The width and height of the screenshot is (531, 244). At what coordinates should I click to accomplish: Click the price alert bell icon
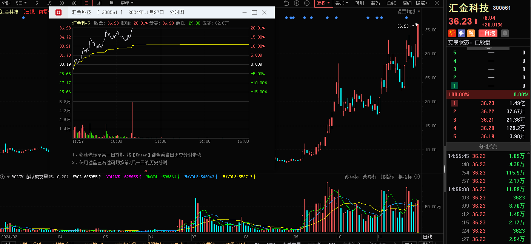click(505, 33)
